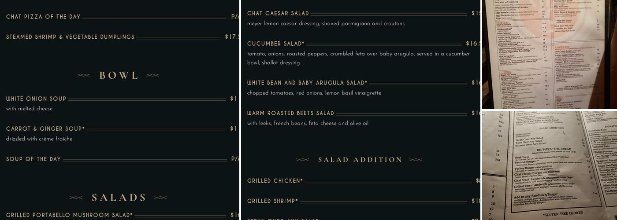Click the ornament left of BOWL heading
The image size is (617, 220).
click(x=84, y=75)
